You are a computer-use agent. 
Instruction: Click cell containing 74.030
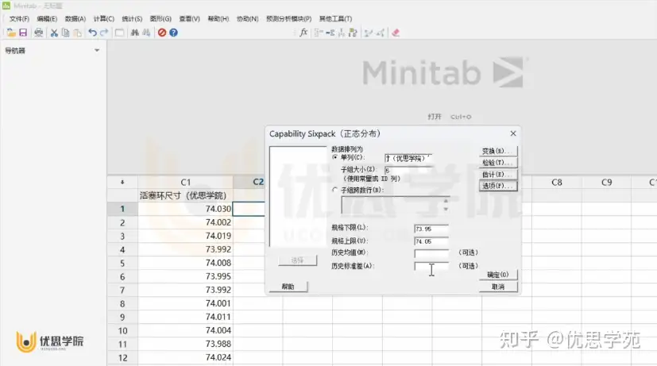coord(185,209)
